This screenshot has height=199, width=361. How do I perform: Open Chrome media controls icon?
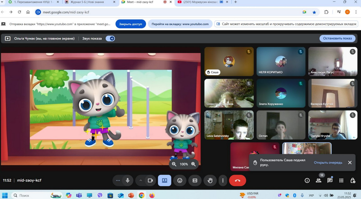[339, 12]
